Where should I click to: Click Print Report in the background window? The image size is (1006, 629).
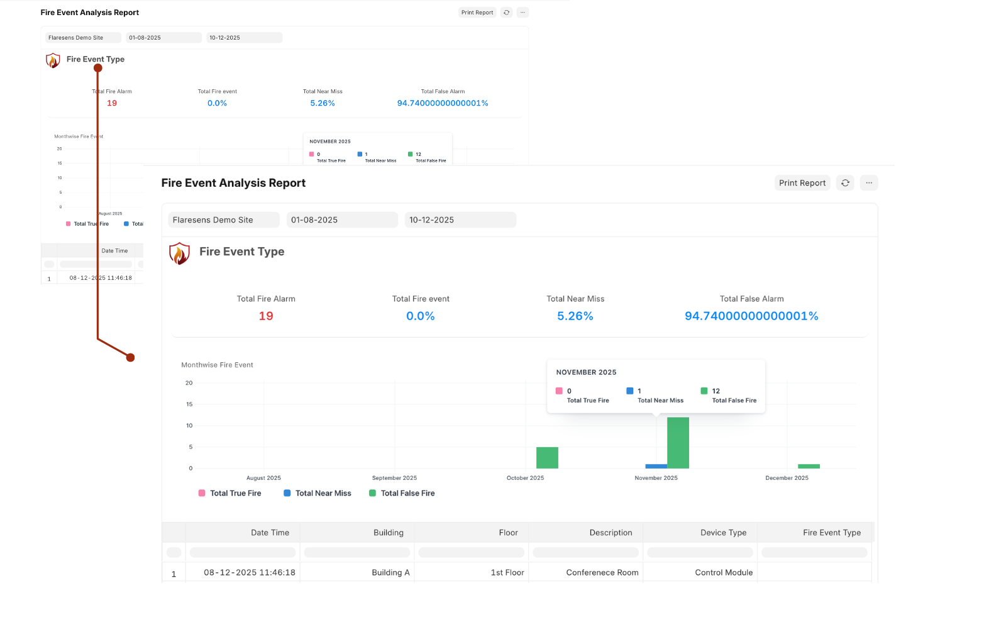click(477, 12)
